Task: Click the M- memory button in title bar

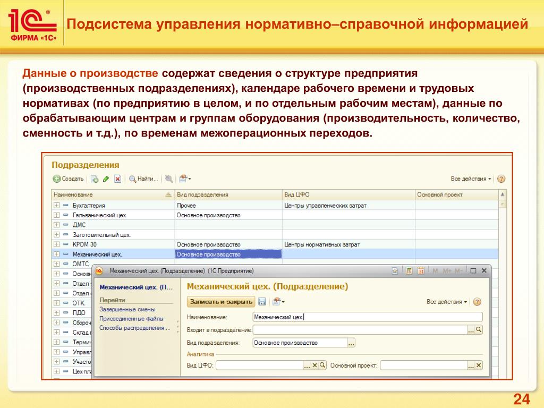Action: tap(458, 271)
